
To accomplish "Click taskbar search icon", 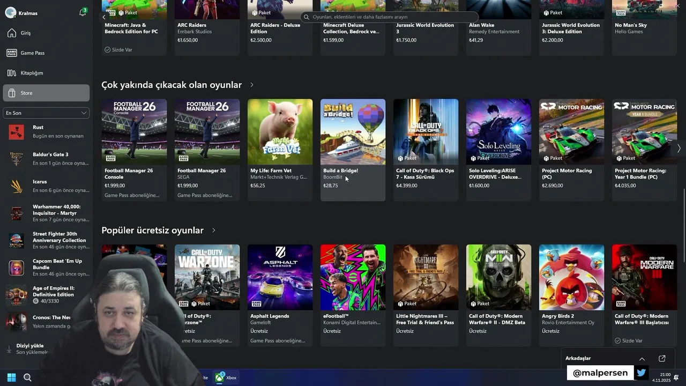I will 27,377.
